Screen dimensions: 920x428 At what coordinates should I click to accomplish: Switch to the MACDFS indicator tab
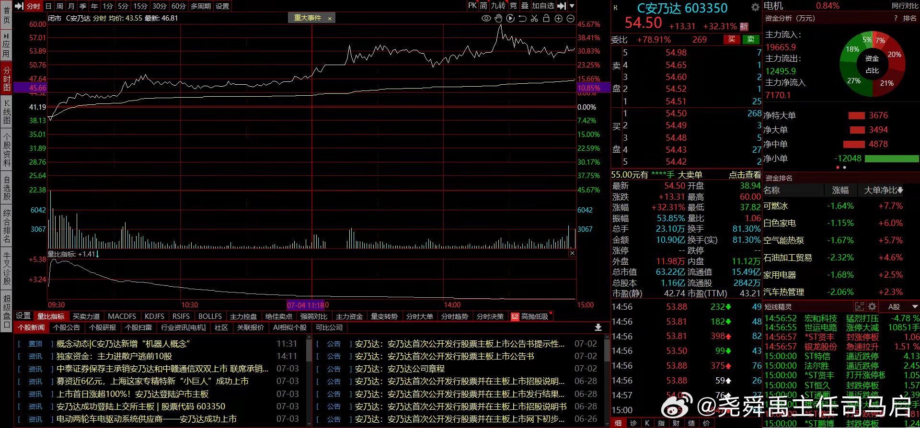coord(122,316)
